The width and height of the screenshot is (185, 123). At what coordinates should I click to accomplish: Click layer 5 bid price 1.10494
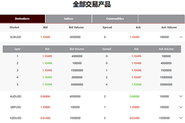coord(47,84)
